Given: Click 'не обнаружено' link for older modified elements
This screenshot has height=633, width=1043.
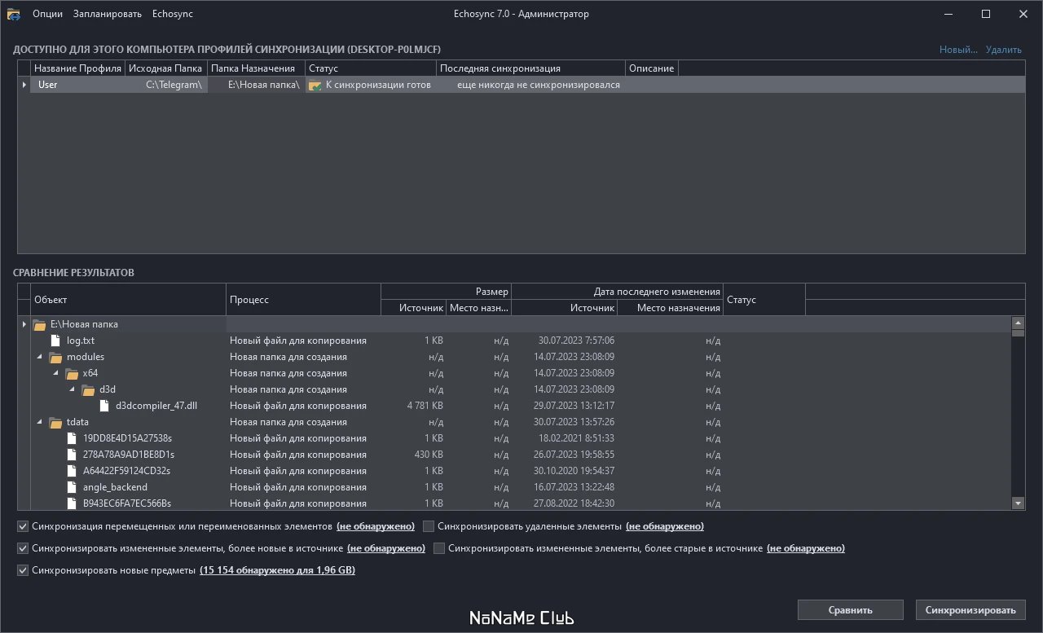Looking at the screenshot, I should click(806, 548).
